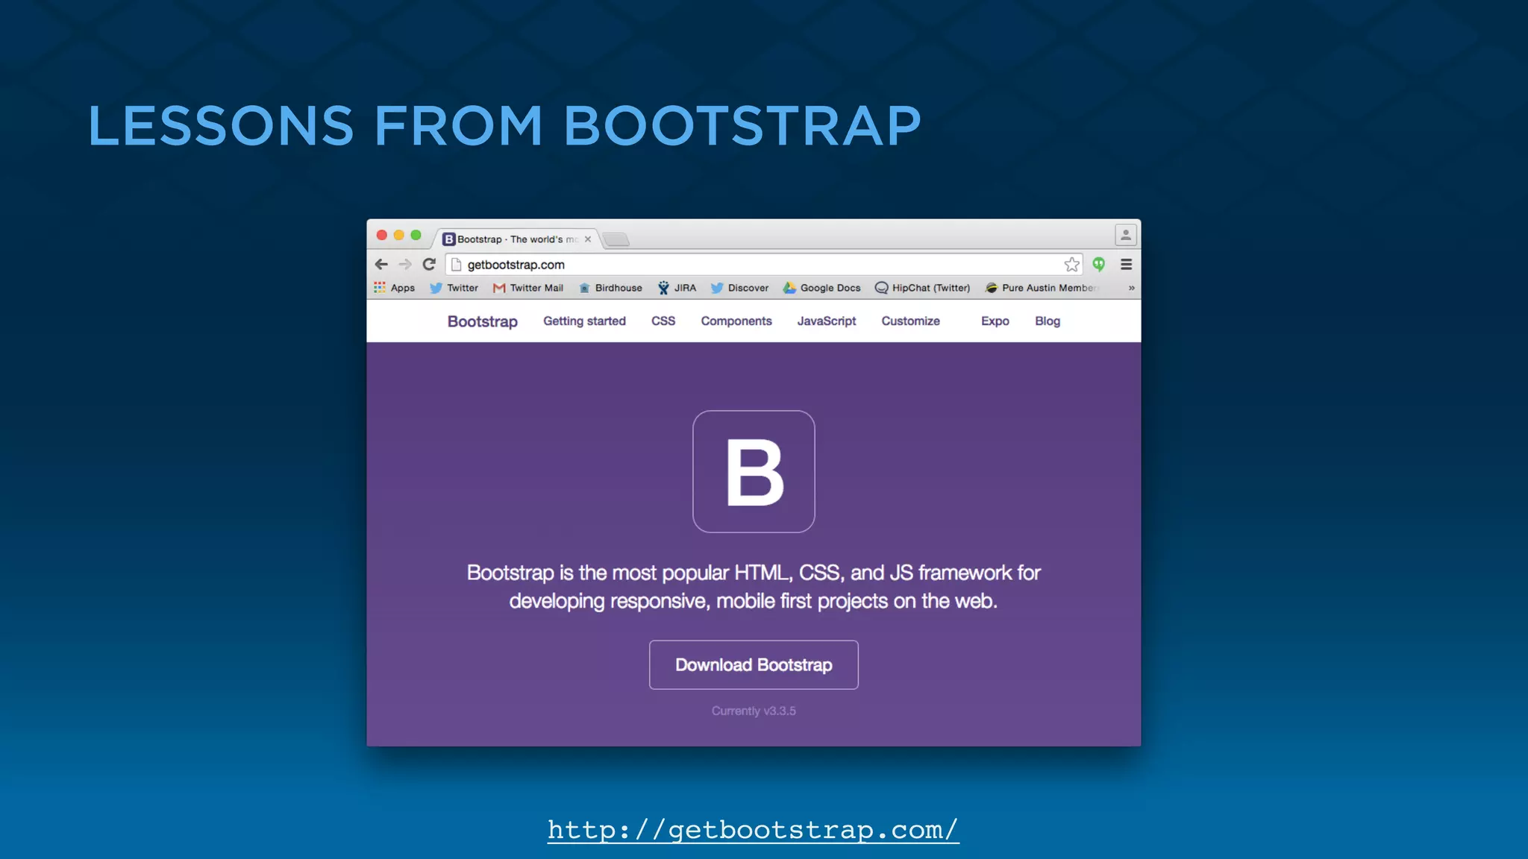Expand hidden bookmarks overflow chevron

click(1131, 288)
